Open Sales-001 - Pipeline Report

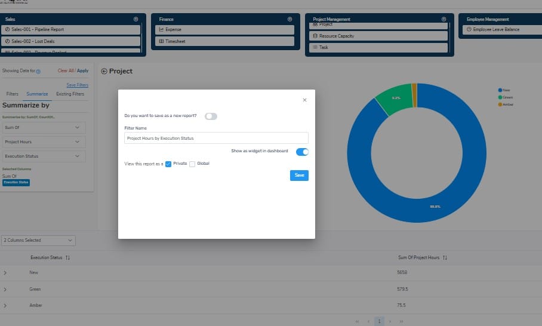tap(71, 29)
